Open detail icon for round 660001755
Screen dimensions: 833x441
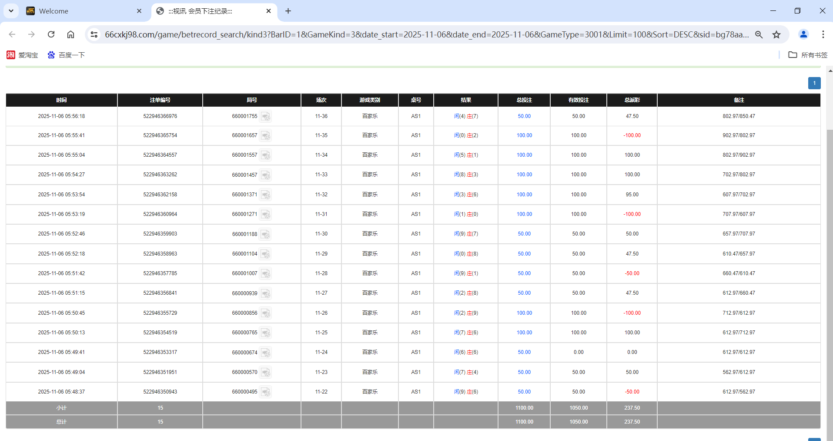265,117
